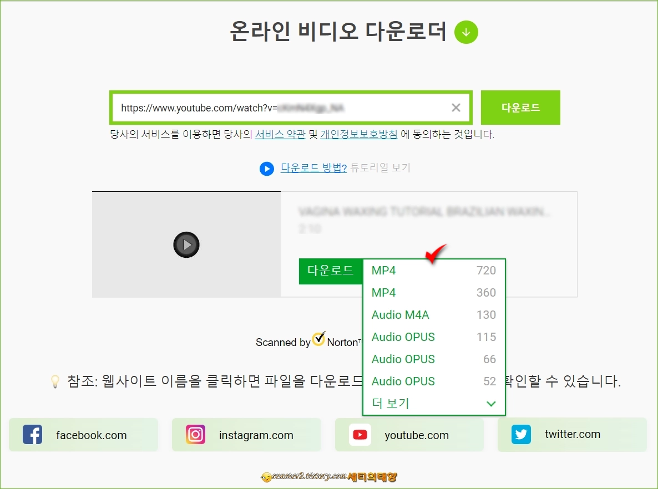Play the video preview thumbnail
This screenshot has width=658, height=489.
(186, 244)
